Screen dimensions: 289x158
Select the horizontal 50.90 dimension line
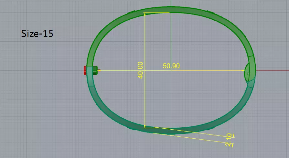pos(171,70)
